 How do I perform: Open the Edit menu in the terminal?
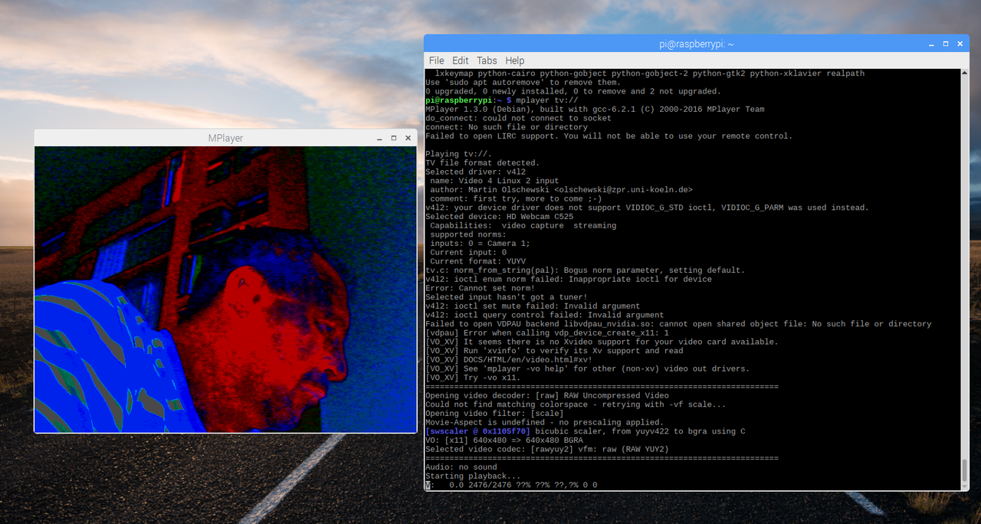460,61
